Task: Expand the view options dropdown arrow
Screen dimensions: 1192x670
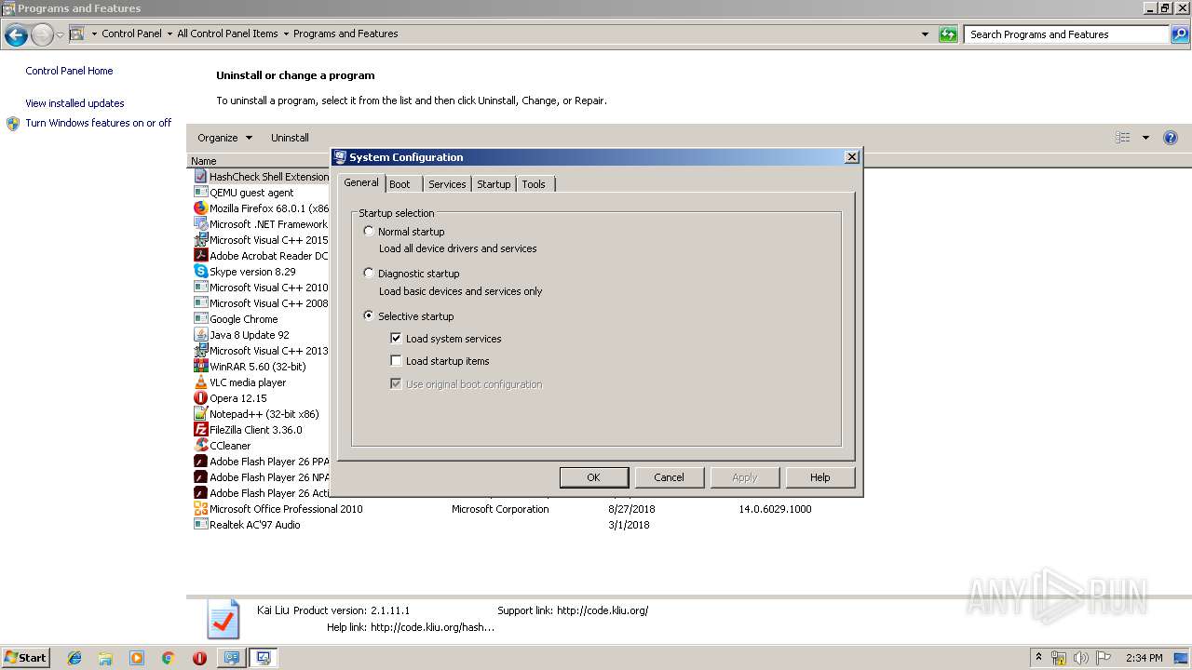Action: [x=1145, y=138]
